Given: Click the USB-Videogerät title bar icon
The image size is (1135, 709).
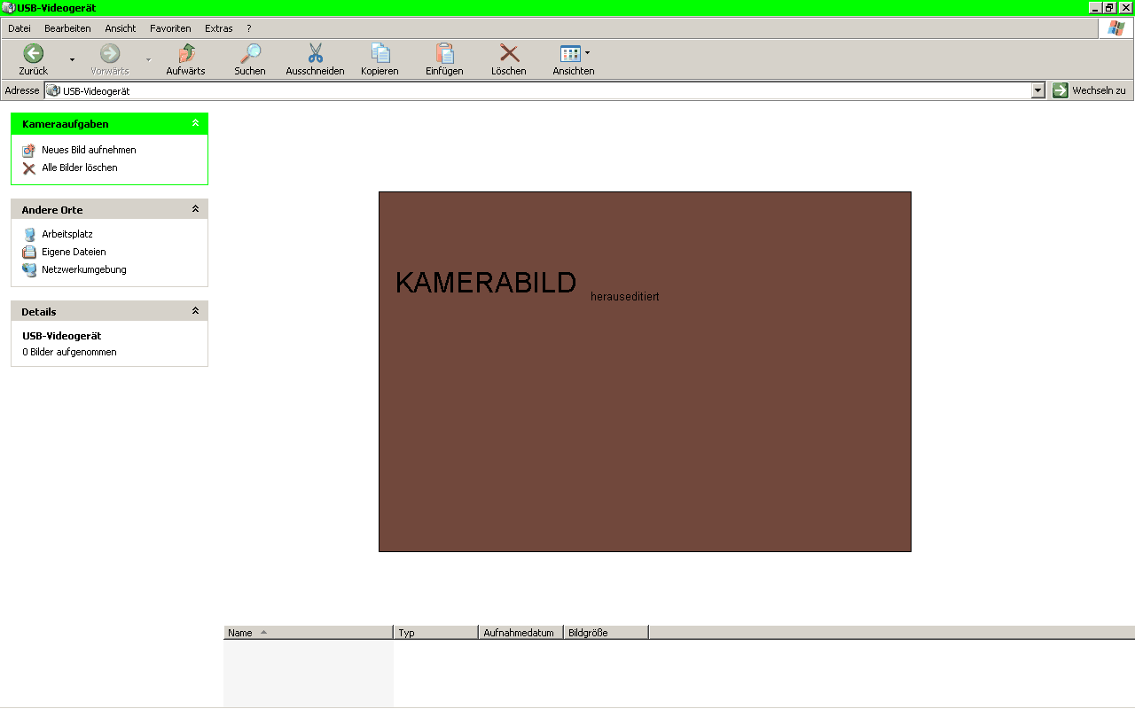Looking at the screenshot, I should pyautogui.click(x=9, y=8).
